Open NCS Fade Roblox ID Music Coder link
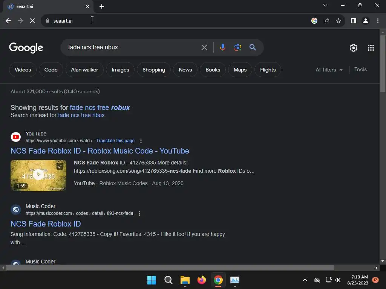The width and height of the screenshot is (386, 289). coord(46,224)
